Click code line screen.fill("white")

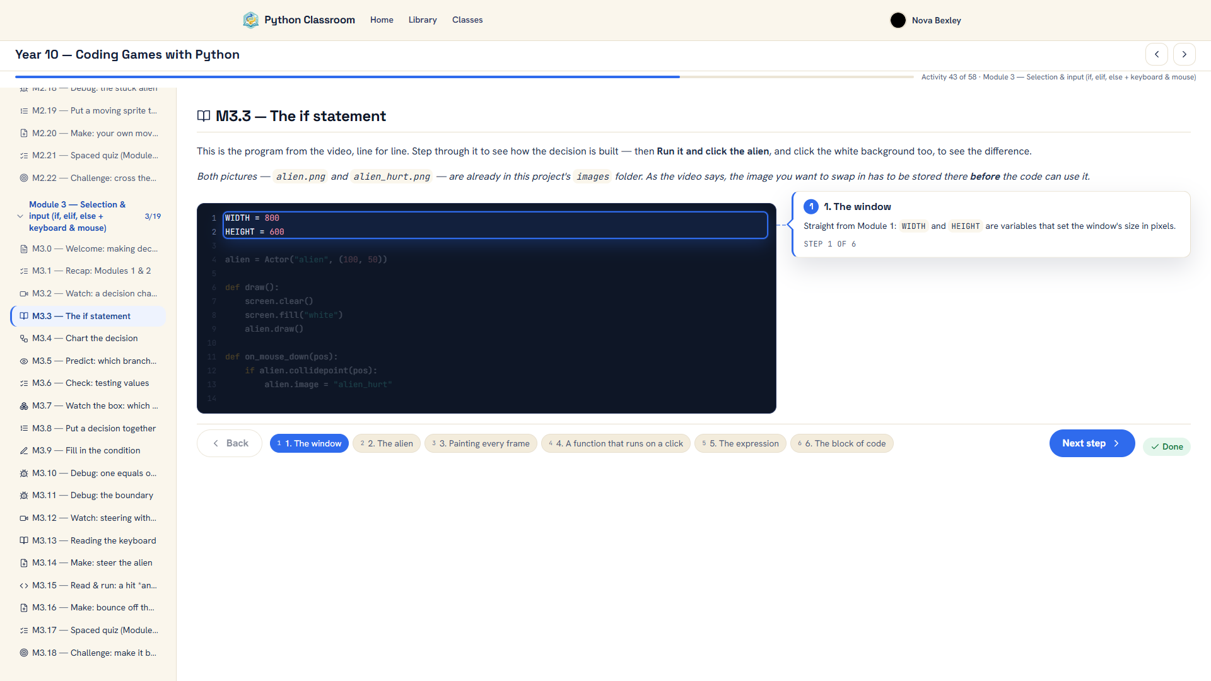[294, 315]
